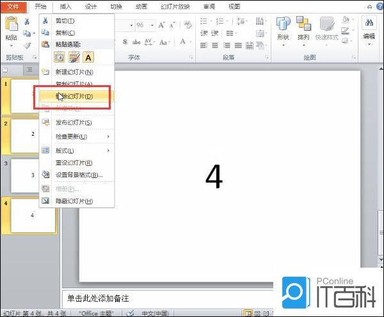384x317 pixels.
Task: Switch to Slide Show tab
Action: (x=175, y=6)
